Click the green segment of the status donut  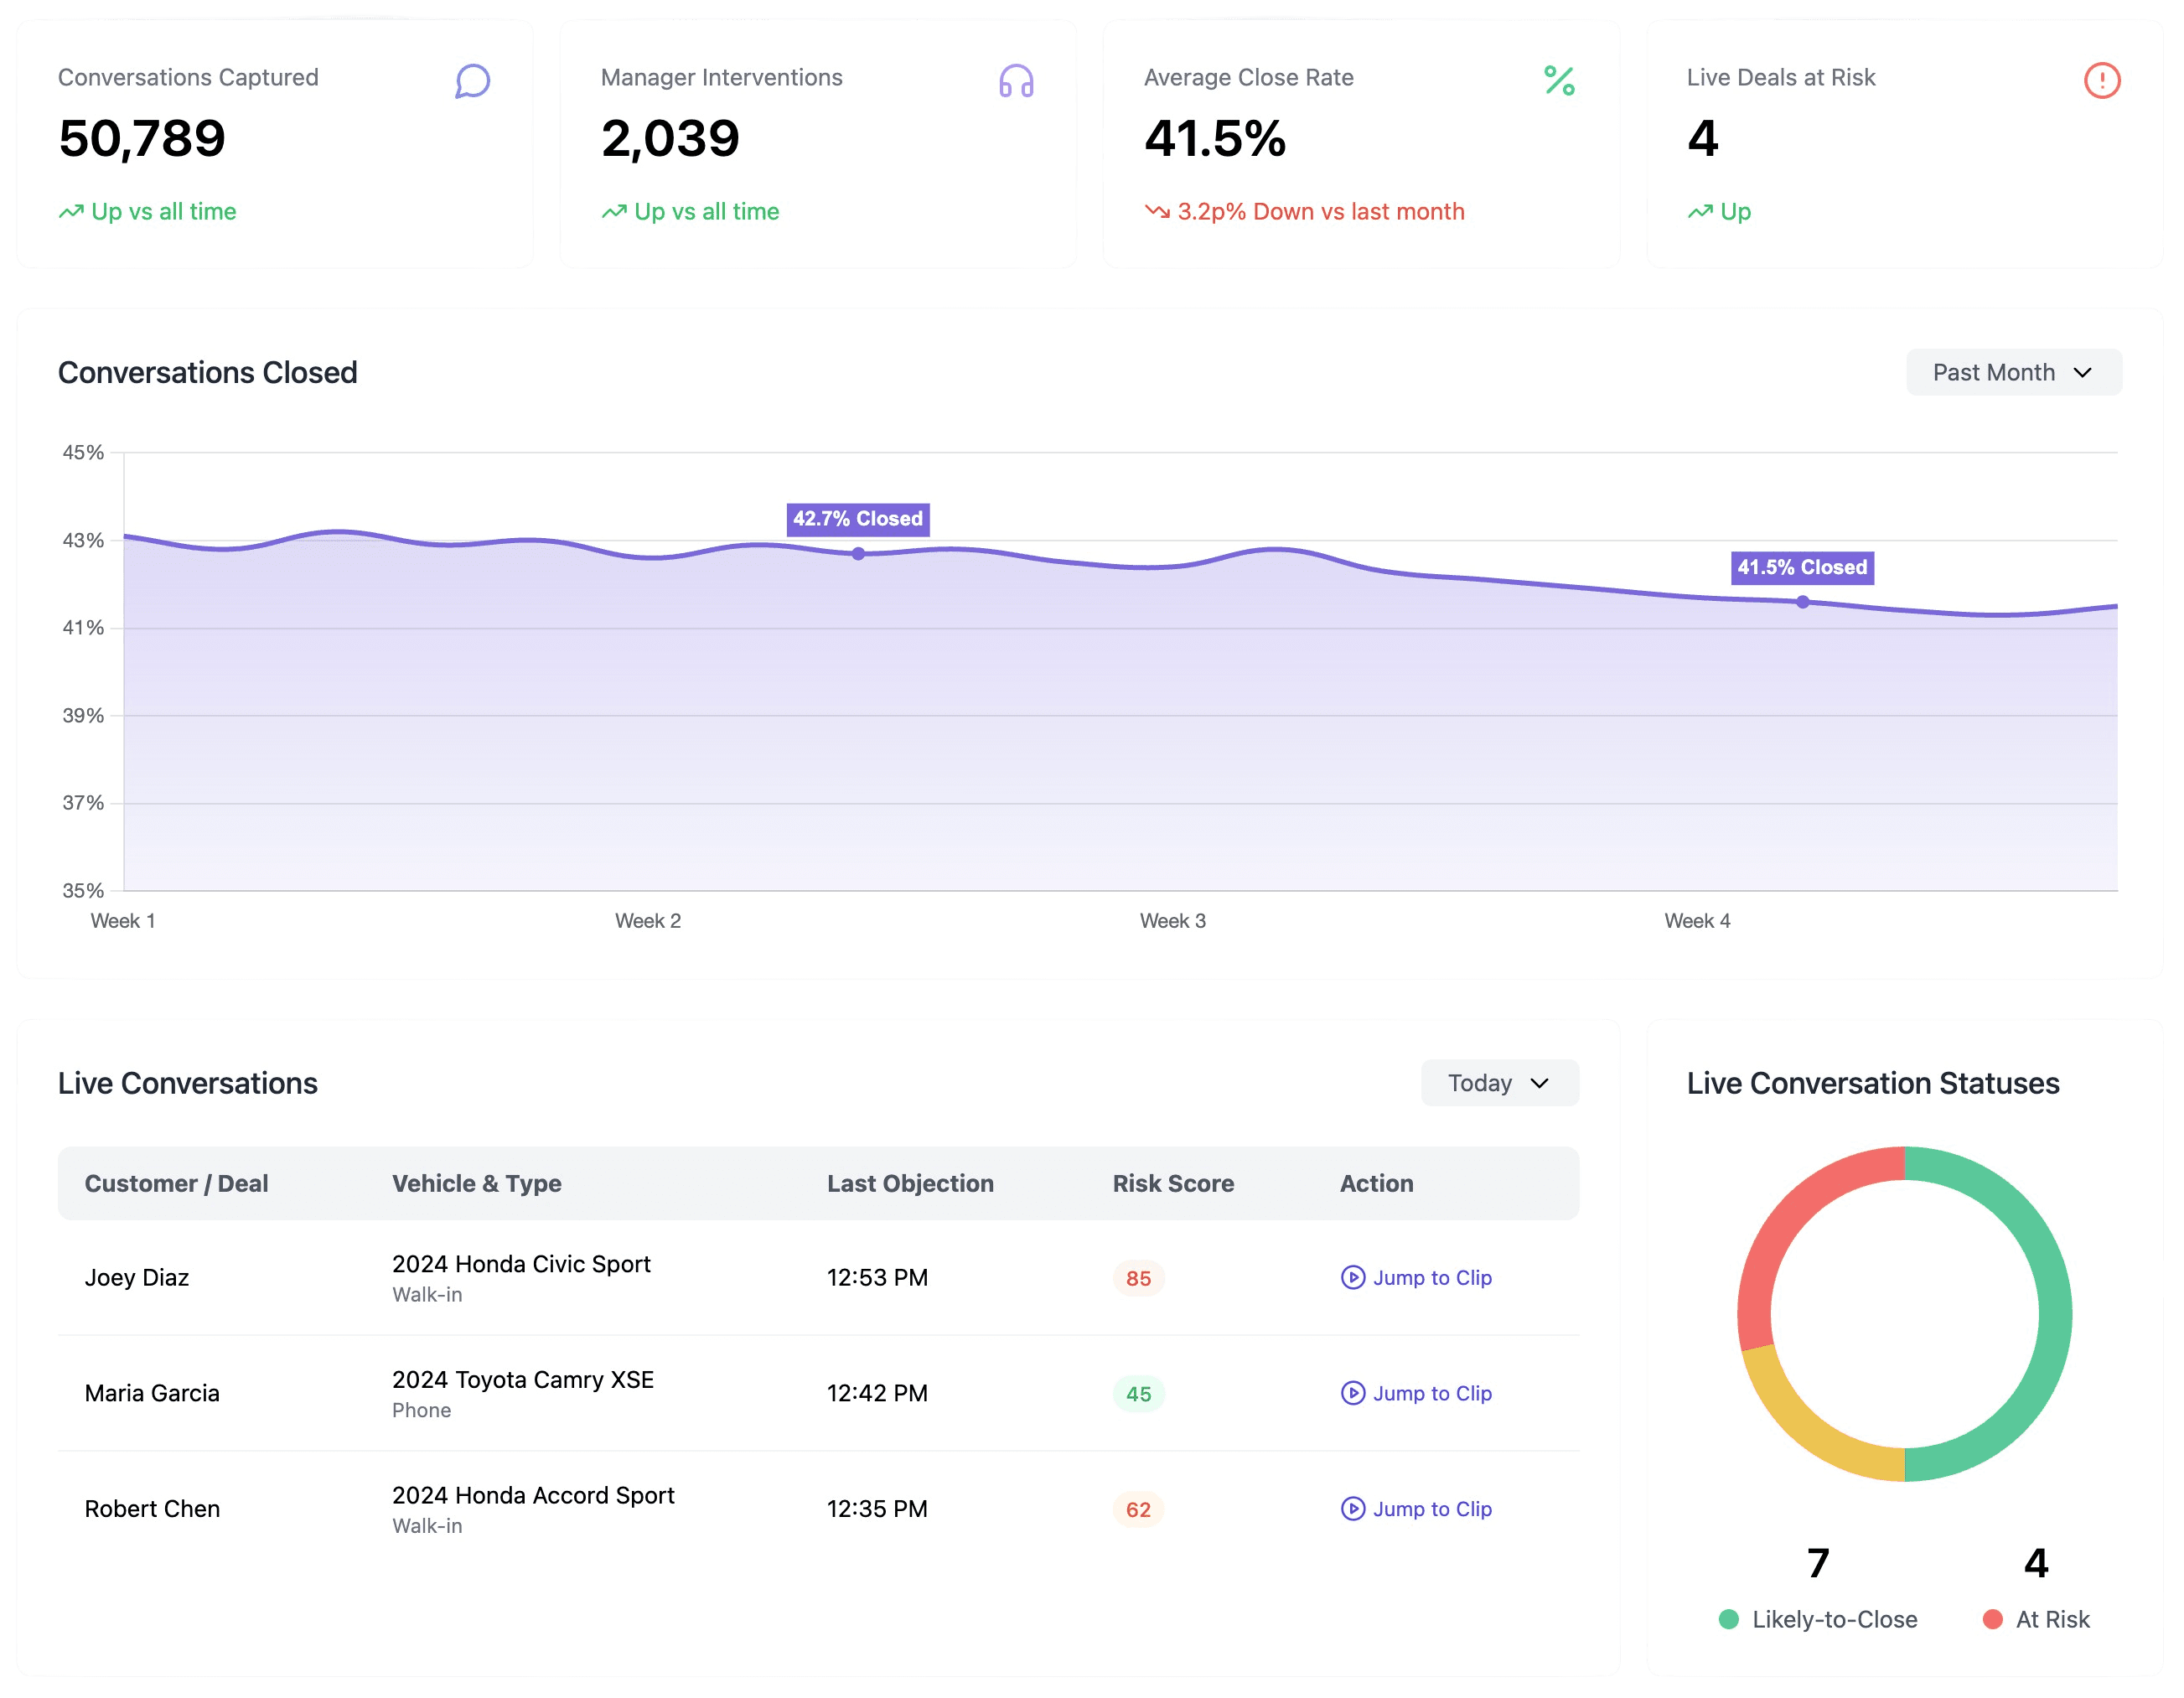click(2054, 1315)
